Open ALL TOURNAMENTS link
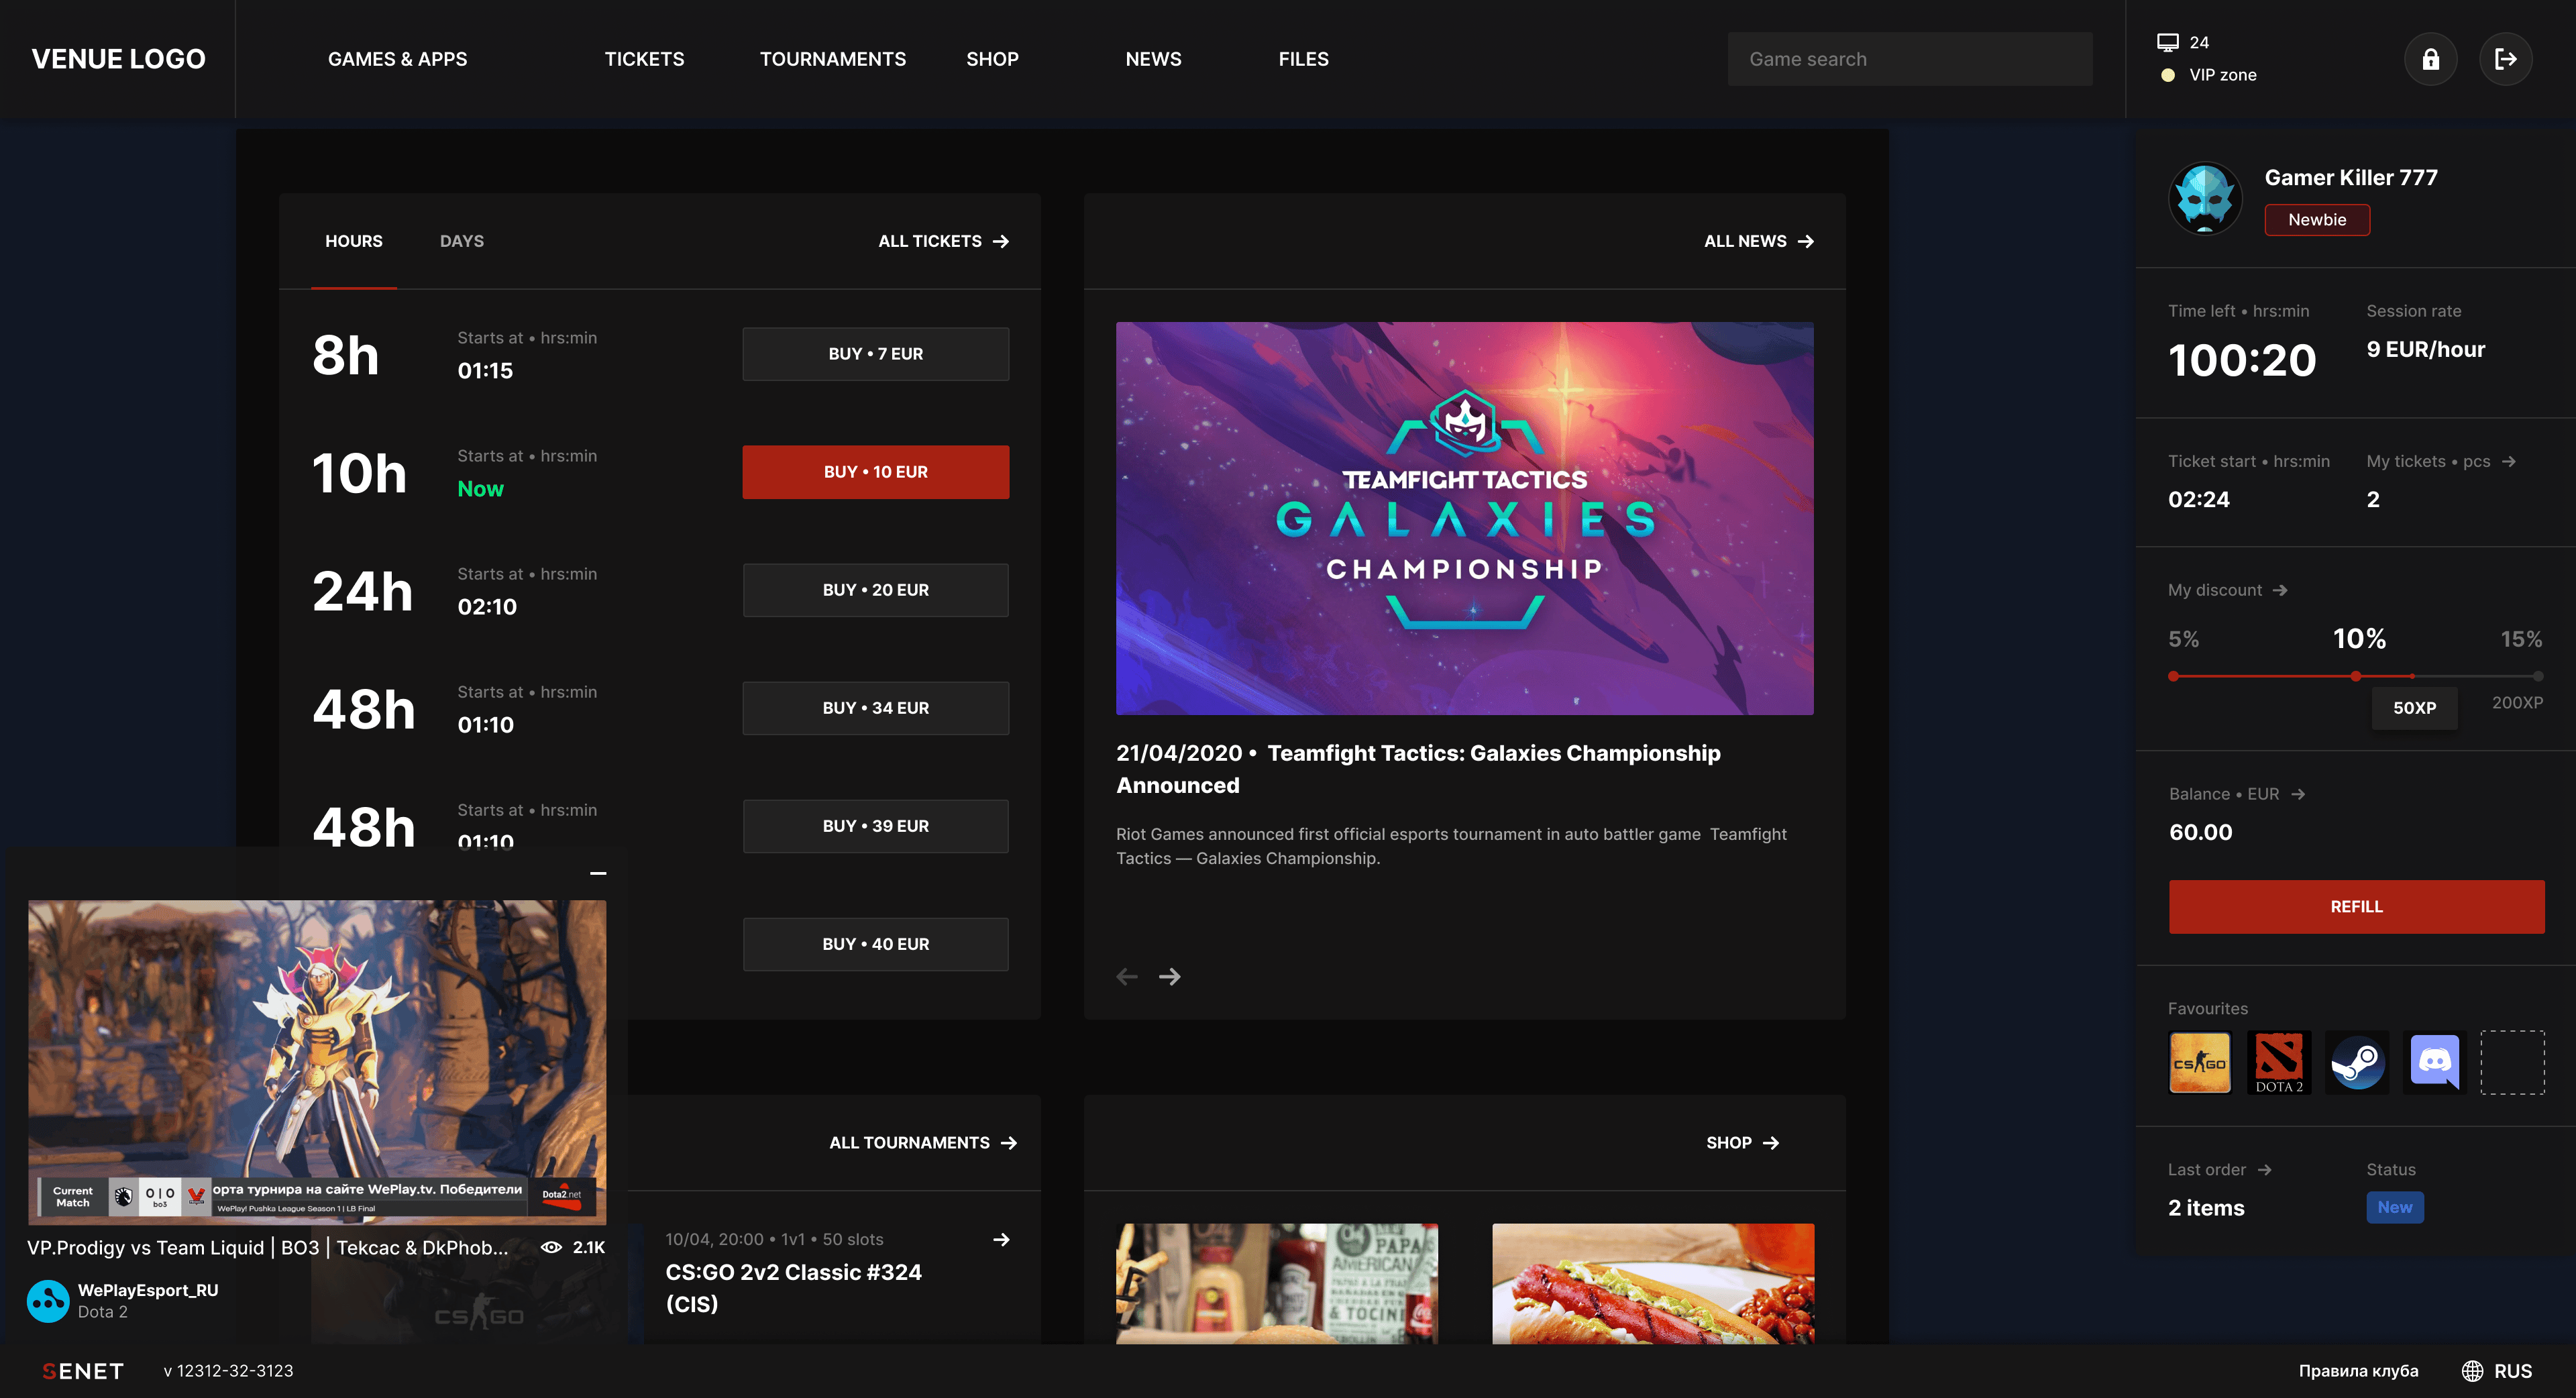 coord(922,1143)
